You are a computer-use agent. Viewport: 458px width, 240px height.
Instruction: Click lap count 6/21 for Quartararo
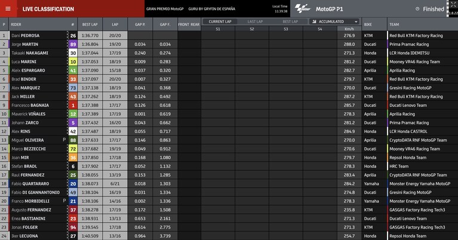115,184
